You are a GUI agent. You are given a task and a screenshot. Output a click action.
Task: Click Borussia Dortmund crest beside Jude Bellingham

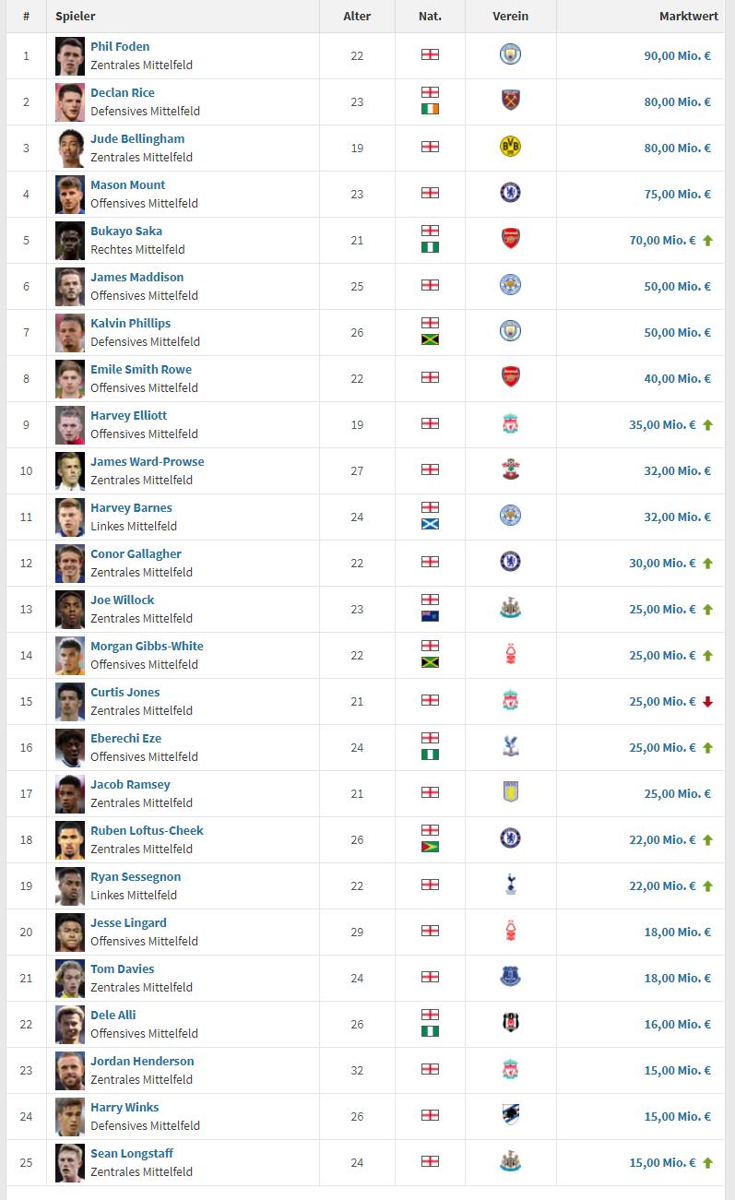(510, 148)
